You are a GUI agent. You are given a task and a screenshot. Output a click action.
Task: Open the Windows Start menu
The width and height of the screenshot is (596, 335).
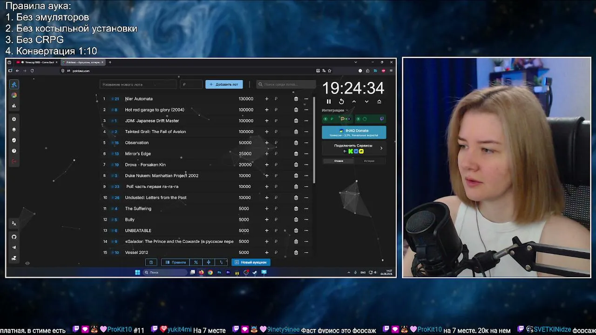137,273
